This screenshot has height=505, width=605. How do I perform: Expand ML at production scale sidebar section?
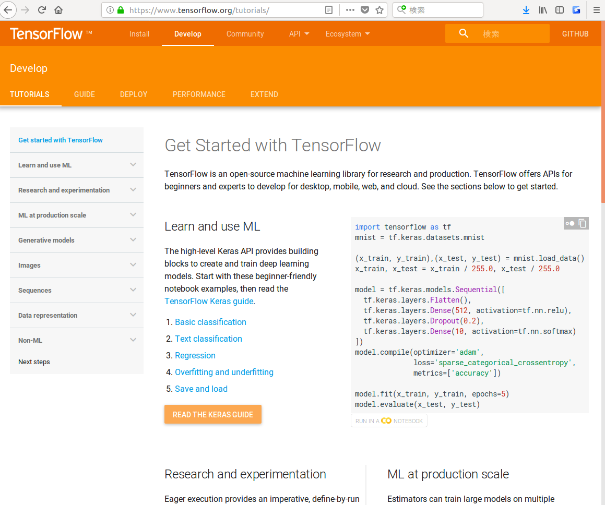(77, 215)
